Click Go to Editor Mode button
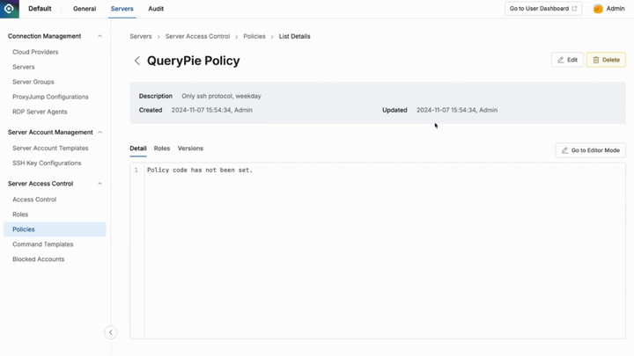This screenshot has height=356, width=634. [x=590, y=150]
